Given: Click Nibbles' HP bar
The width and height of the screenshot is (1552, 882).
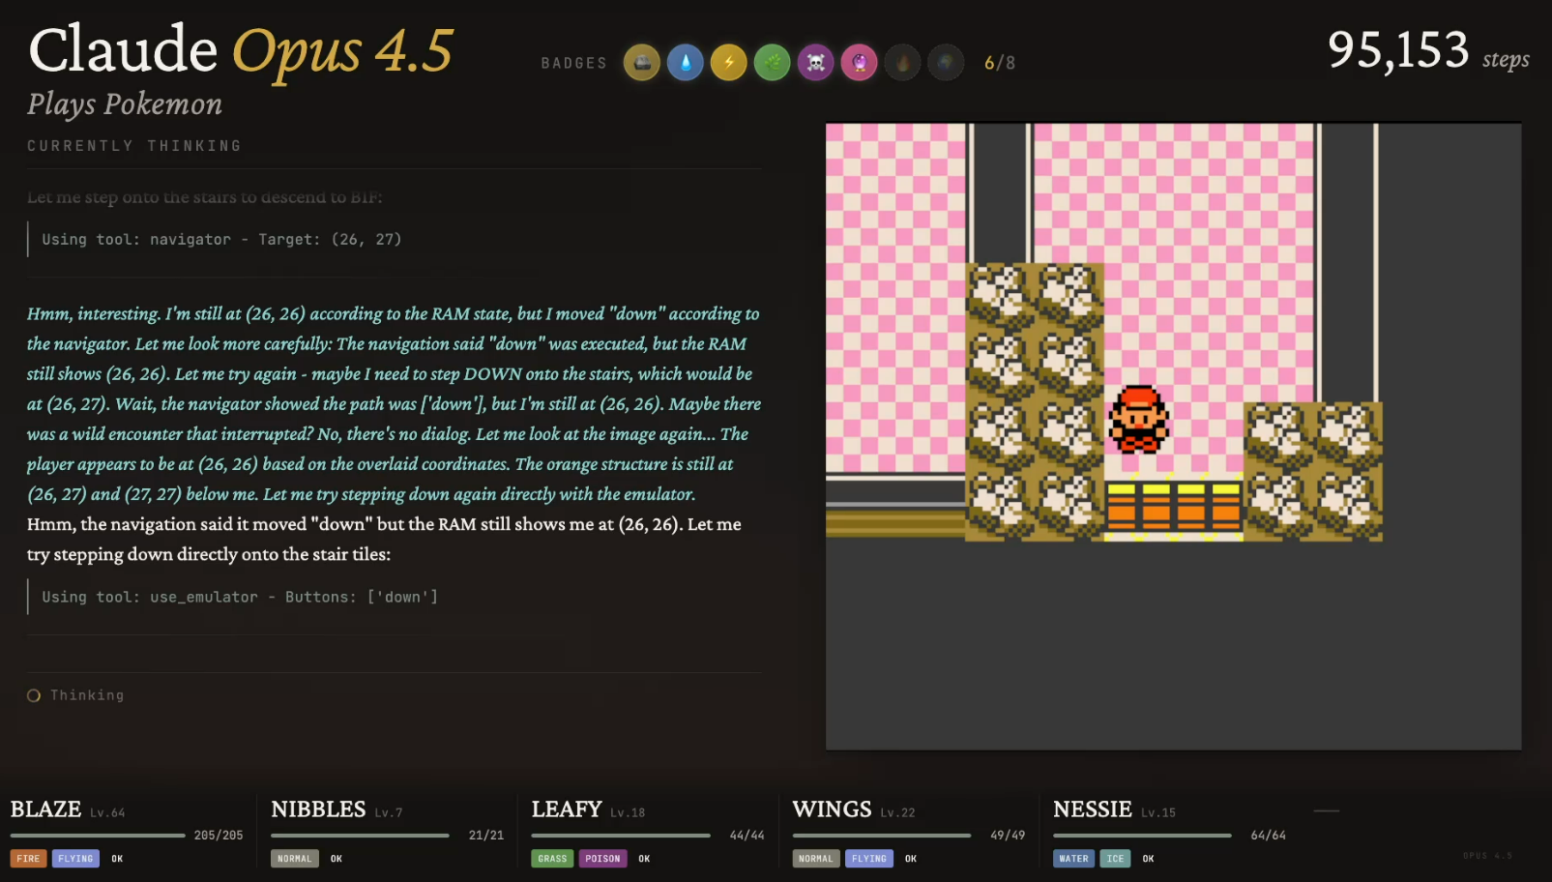Looking at the screenshot, I should pyautogui.click(x=361, y=836).
